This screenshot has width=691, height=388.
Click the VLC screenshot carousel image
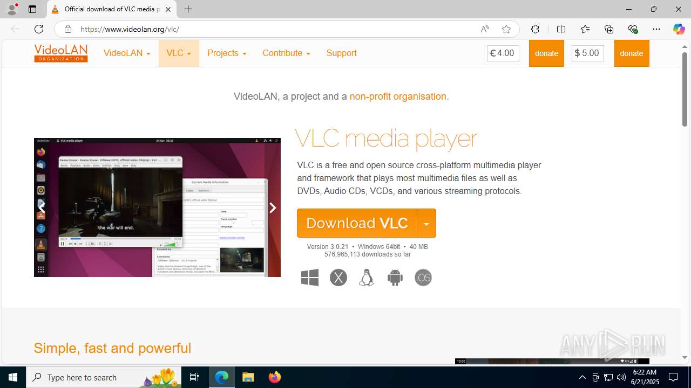(x=157, y=207)
